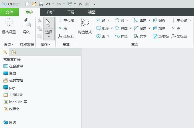Redo the last undone action
The height and width of the screenshot is (128, 194).
pyautogui.click(x=59, y=4)
